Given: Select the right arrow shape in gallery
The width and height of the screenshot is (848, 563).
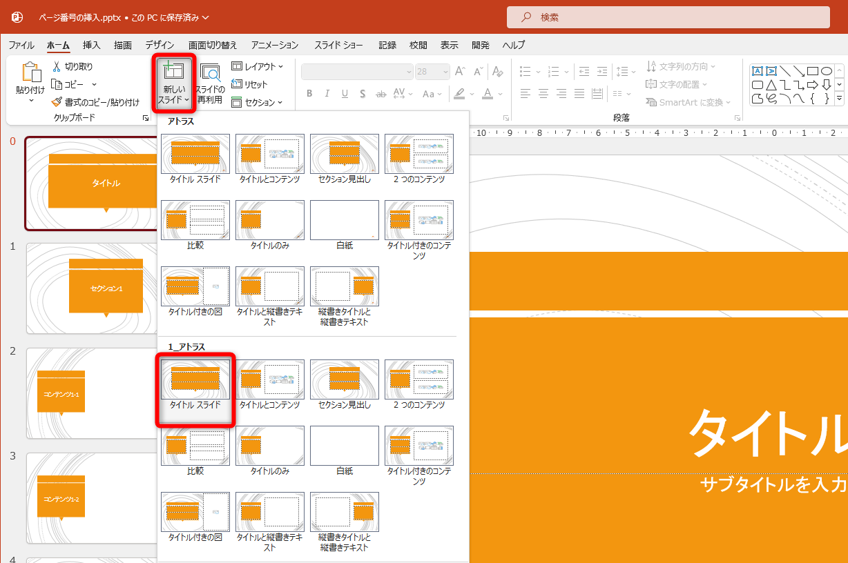Looking at the screenshot, I should click(812, 85).
